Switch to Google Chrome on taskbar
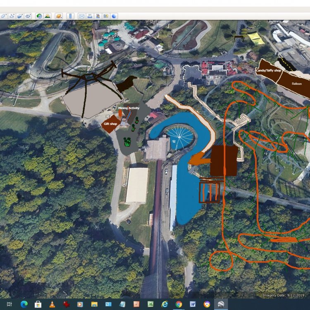The image size is (310, 310). point(179,304)
